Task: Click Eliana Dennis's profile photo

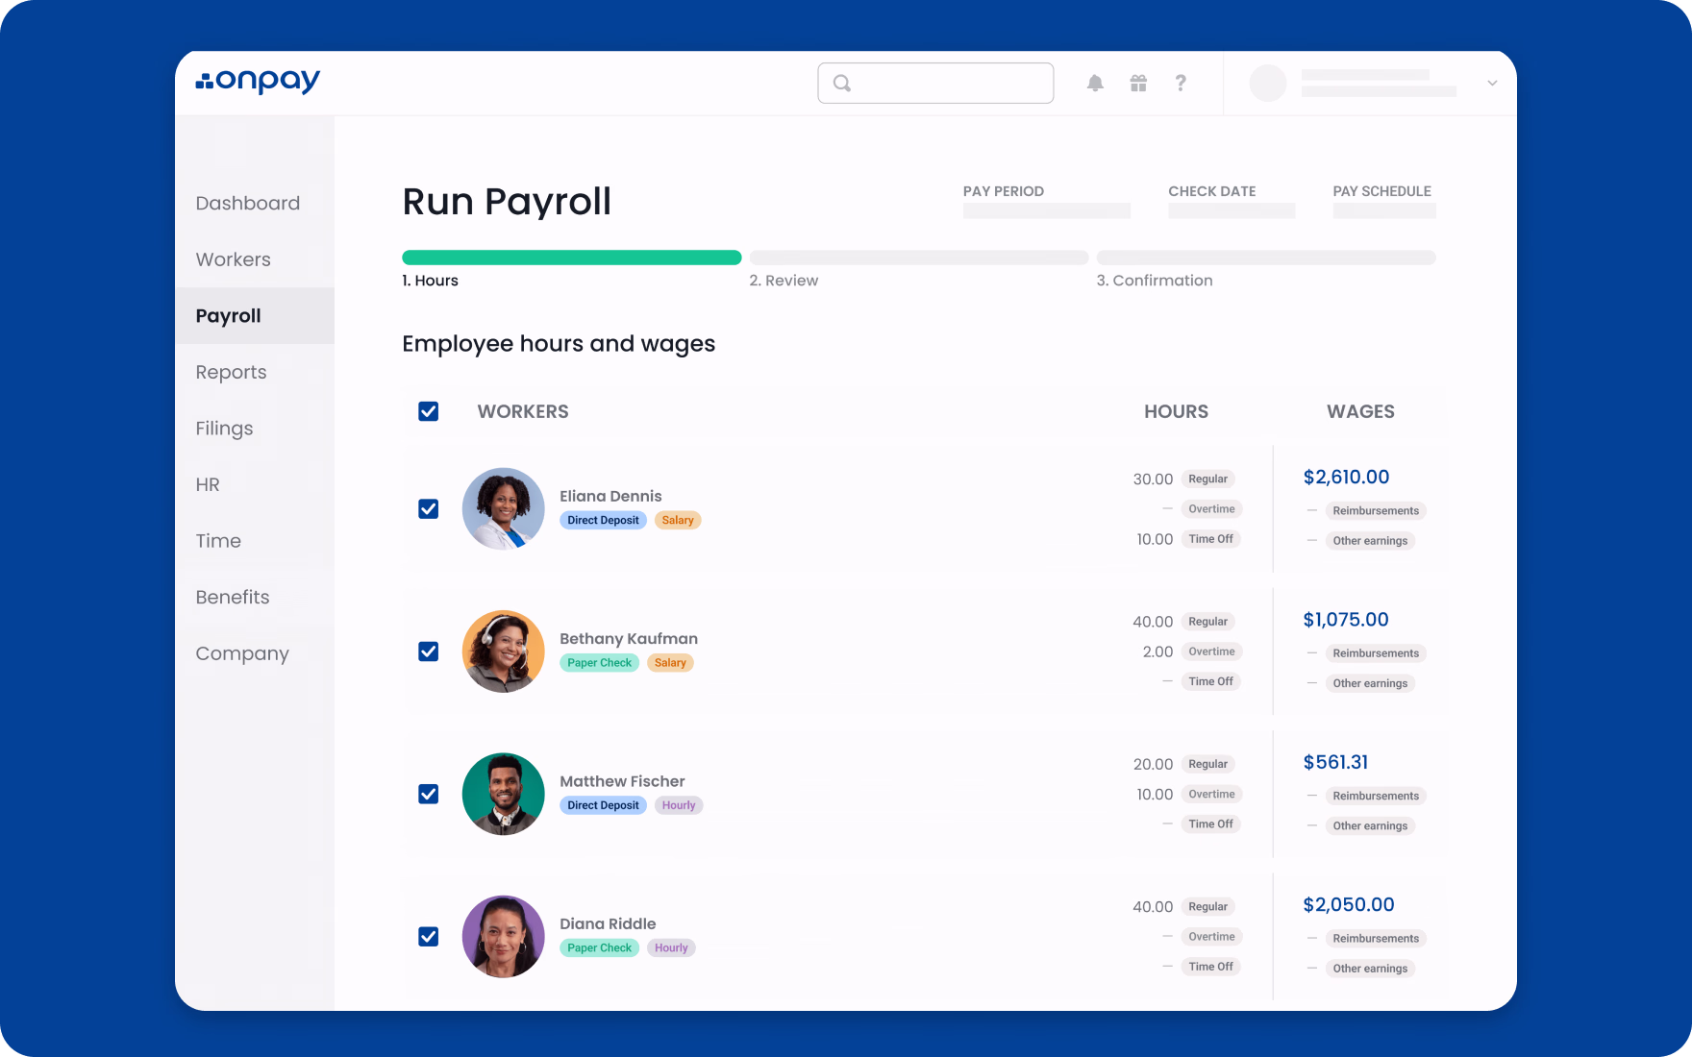Action: pyautogui.click(x=503, y=508)
